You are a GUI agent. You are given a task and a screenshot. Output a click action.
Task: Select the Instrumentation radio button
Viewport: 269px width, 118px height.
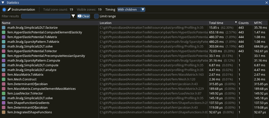pyautogui.click(x=4, y=10)
